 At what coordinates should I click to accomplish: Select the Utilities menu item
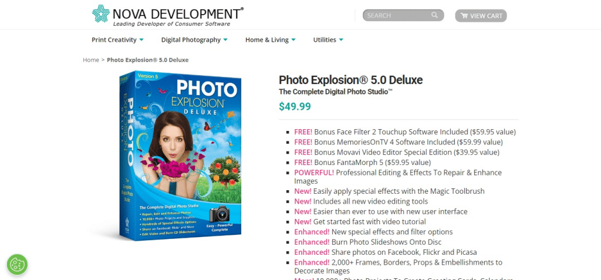325,40
